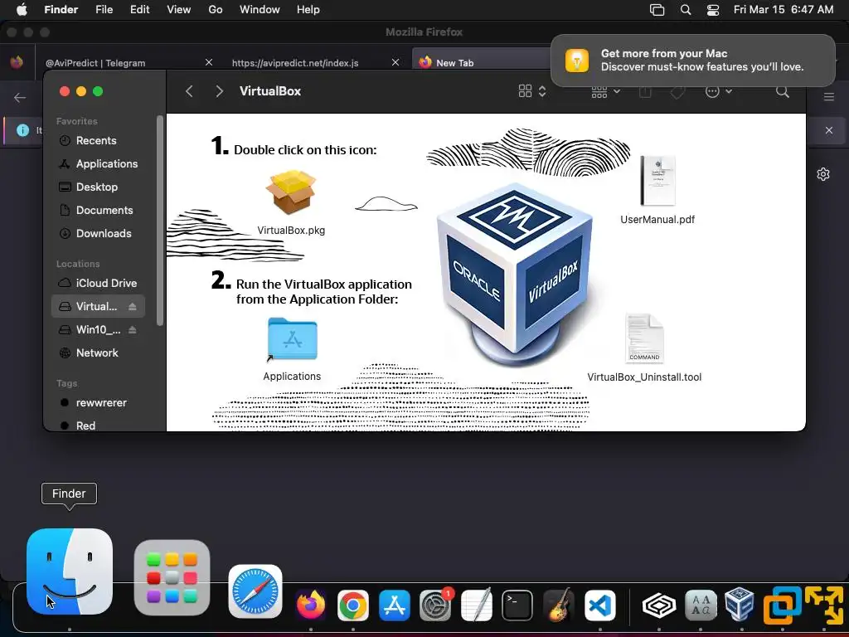Image resolution: width=849 pixels, height=637 pixels.
Task: Select iCloud Drive in the sidebar
Action: tap(98, 284)
